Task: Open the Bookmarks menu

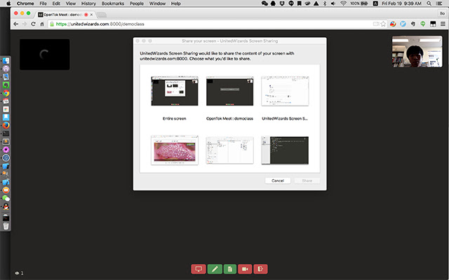Action: pyautogui.click(x=113, y=3)
